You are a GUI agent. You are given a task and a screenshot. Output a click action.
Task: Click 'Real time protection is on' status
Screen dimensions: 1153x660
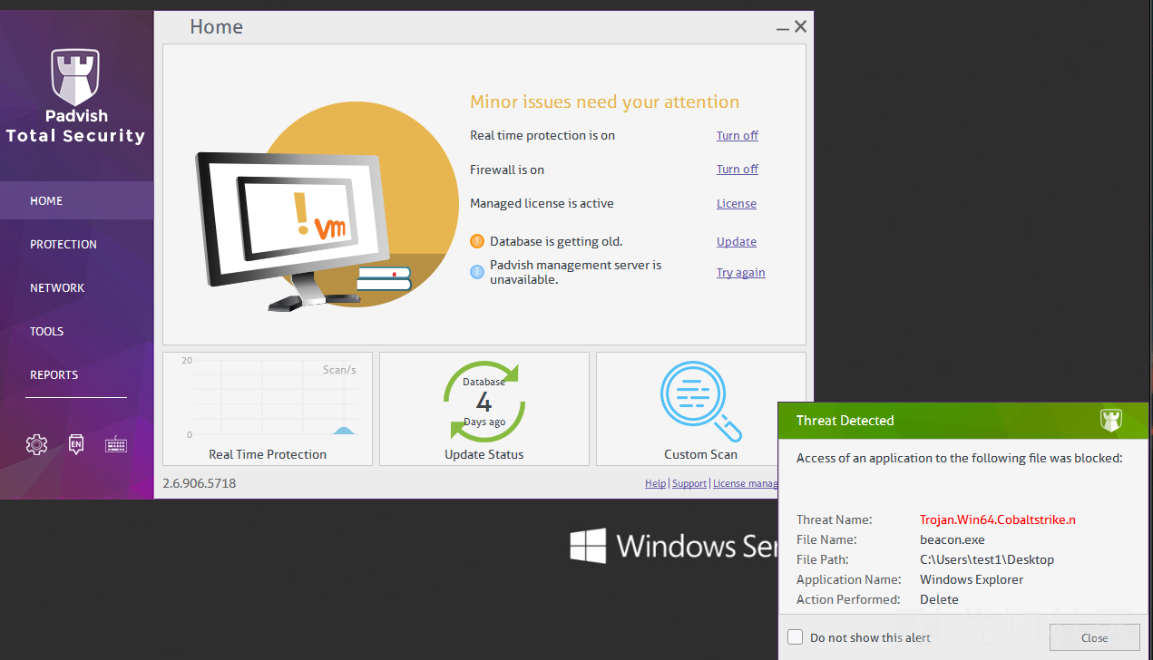click(542, 135)
